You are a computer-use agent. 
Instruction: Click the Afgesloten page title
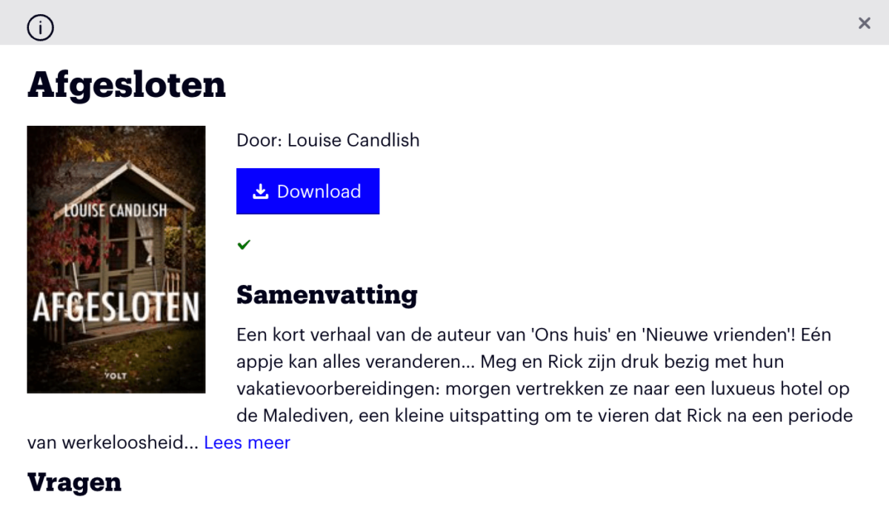click(x=127, y=85)
